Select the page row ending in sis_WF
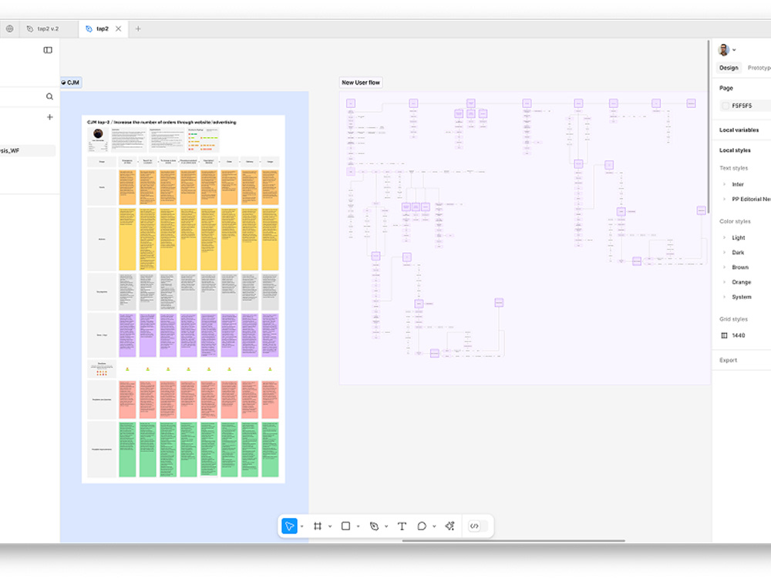The height and width of the screenshot is (578, 771). 28,151
